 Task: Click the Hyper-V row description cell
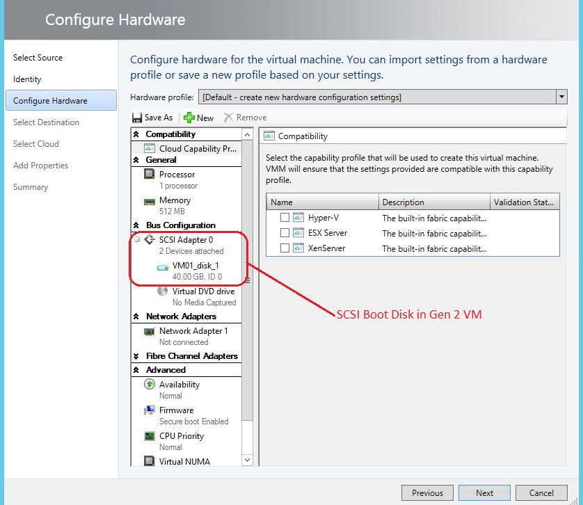coord(434,218)
